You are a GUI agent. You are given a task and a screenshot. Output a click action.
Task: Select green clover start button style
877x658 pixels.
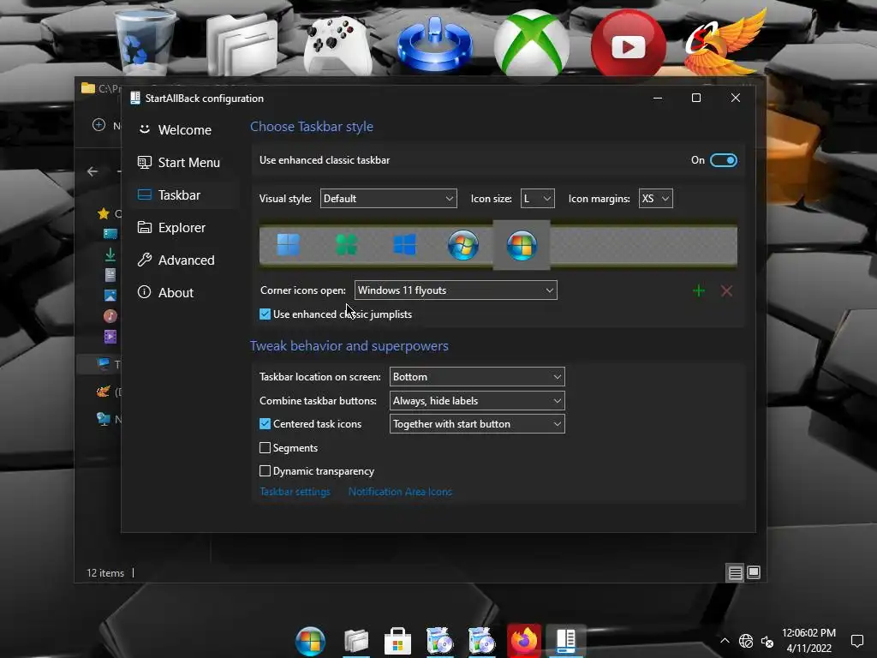(x=346, y=245)
